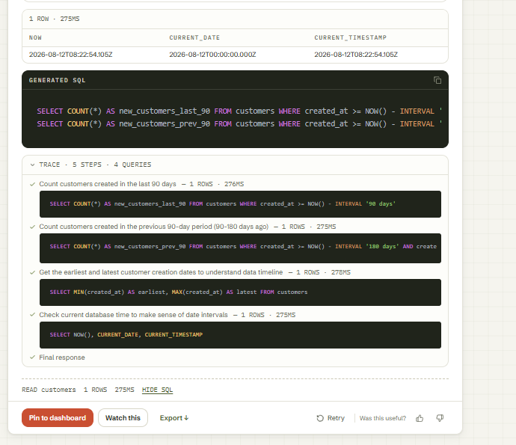Click check icon beside Final response
Screen dimensions: 516x445
pos(32,357)
